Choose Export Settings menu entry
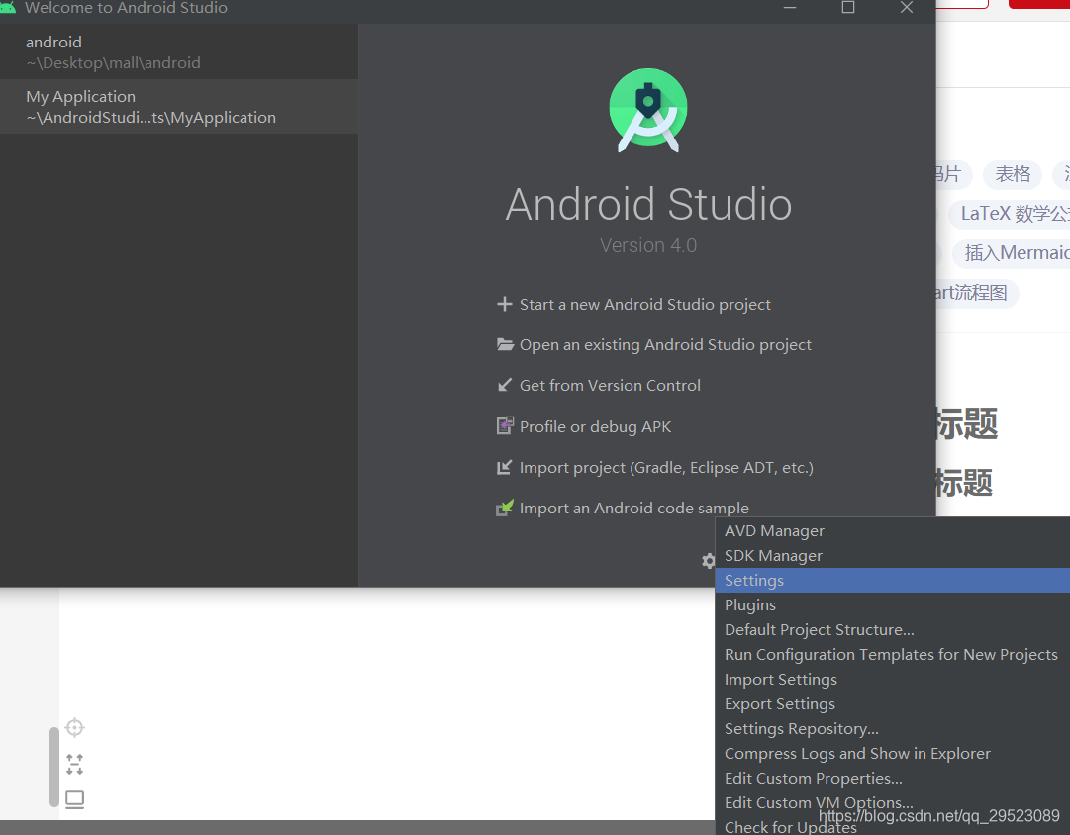The width and height of the screenshot is (1070, 835). point(893,704)
